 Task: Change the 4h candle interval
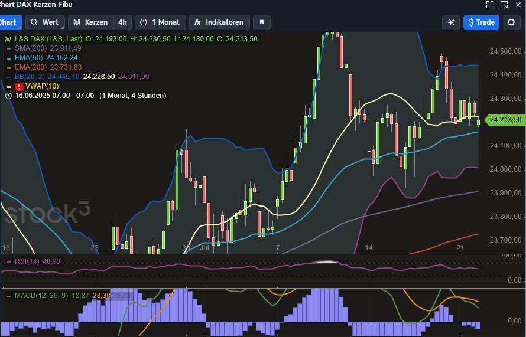pos(122,22)
